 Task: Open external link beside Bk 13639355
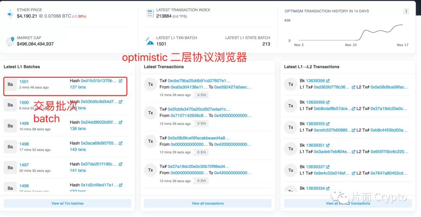pos(328,124)
